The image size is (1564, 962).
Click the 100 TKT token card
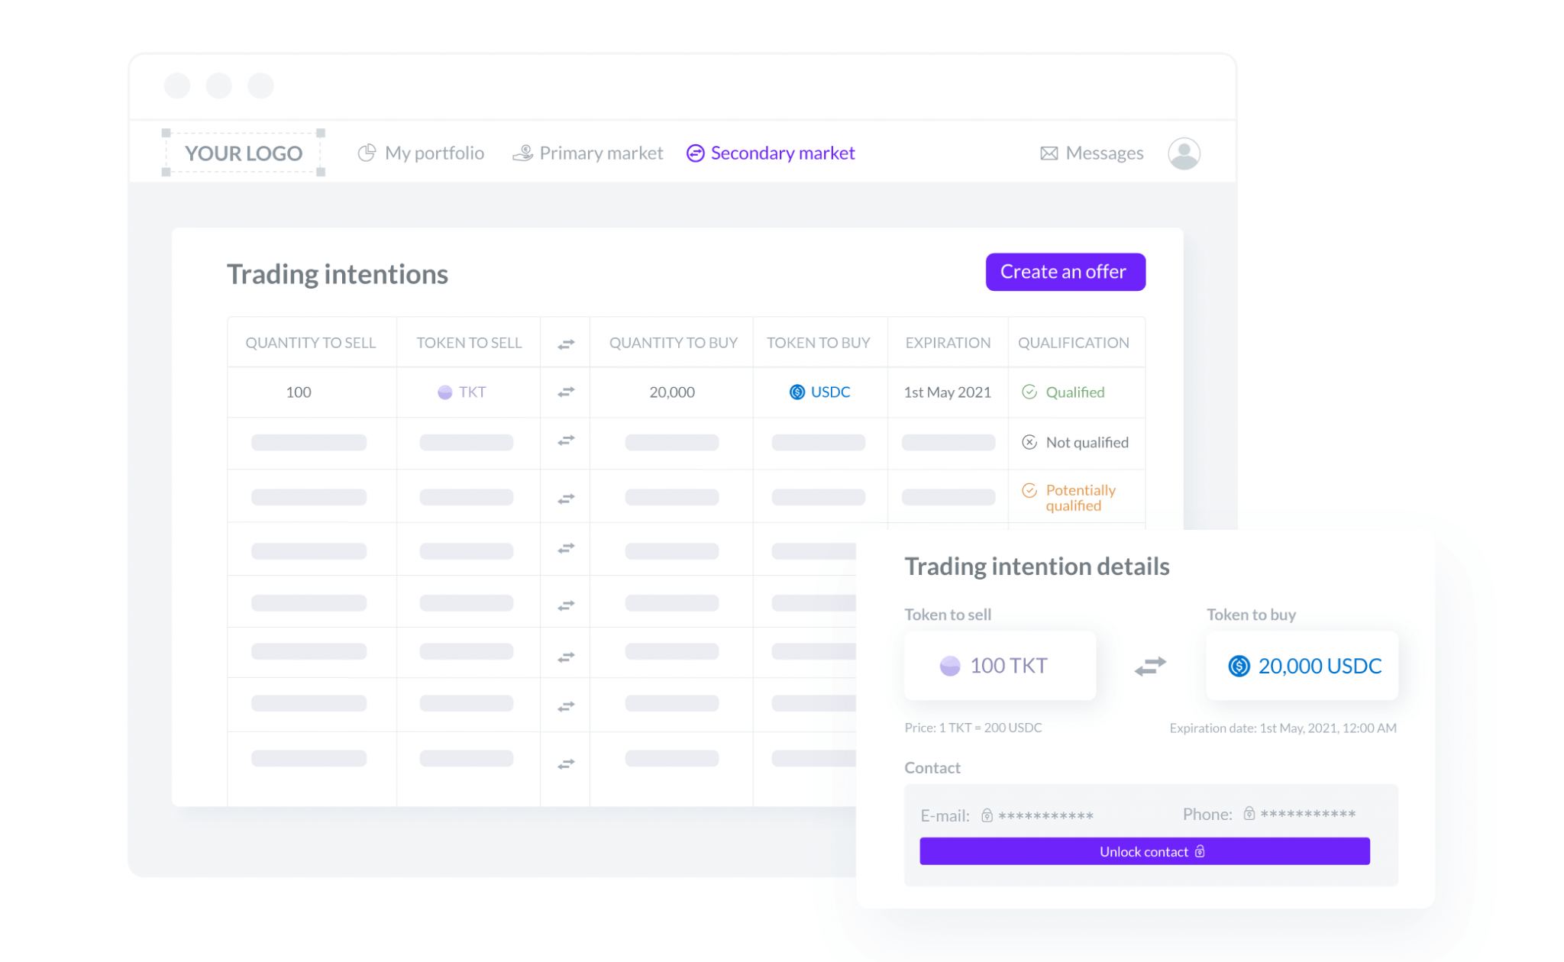click(x=1000, y=665)
